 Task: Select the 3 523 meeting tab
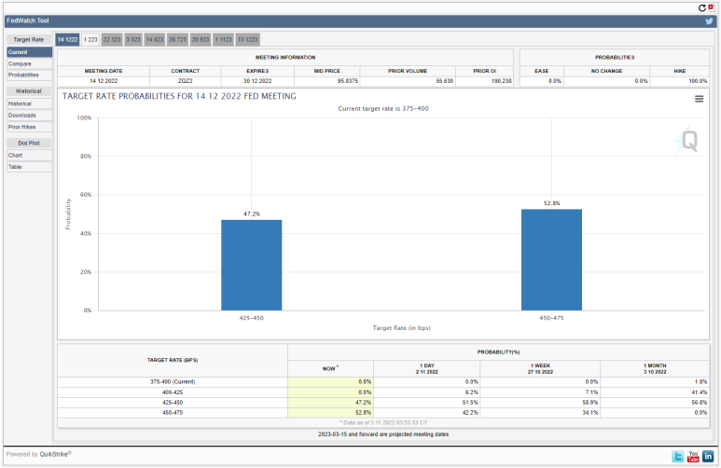[x=133, y=39]
